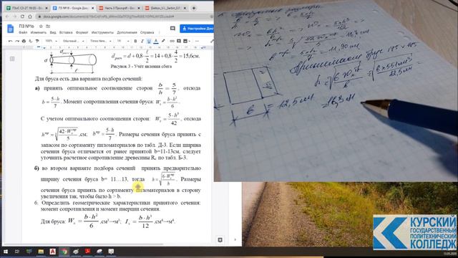Click the browser Back arrow
Viewport: 458px width, 258px height.
click(6, 16)
